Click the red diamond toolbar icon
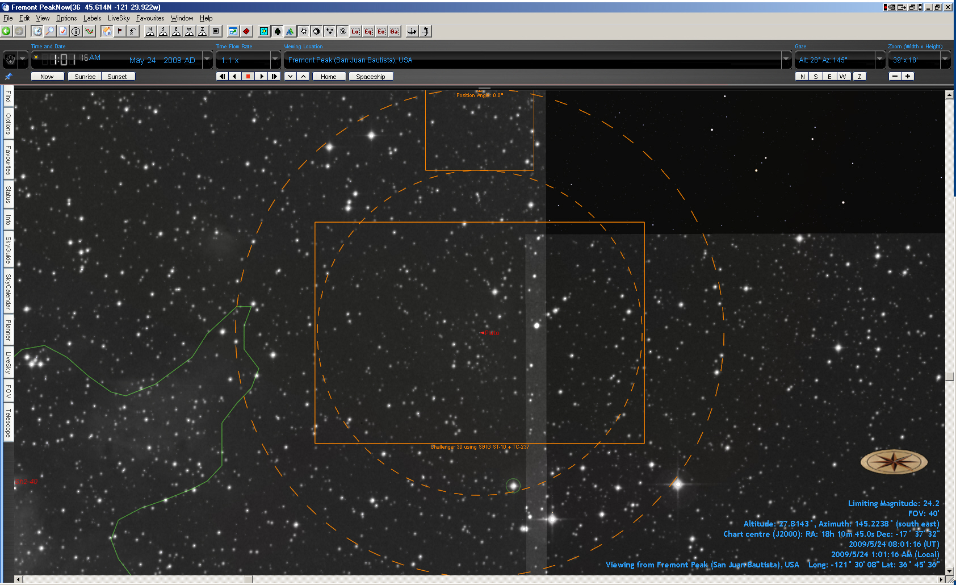 click(246, 31)
